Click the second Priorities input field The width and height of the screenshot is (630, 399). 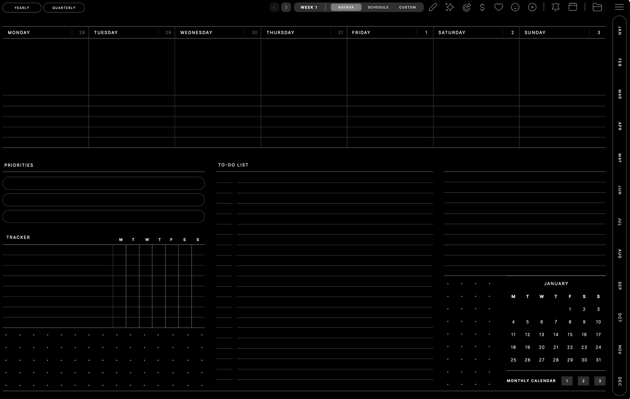point(104,200)
